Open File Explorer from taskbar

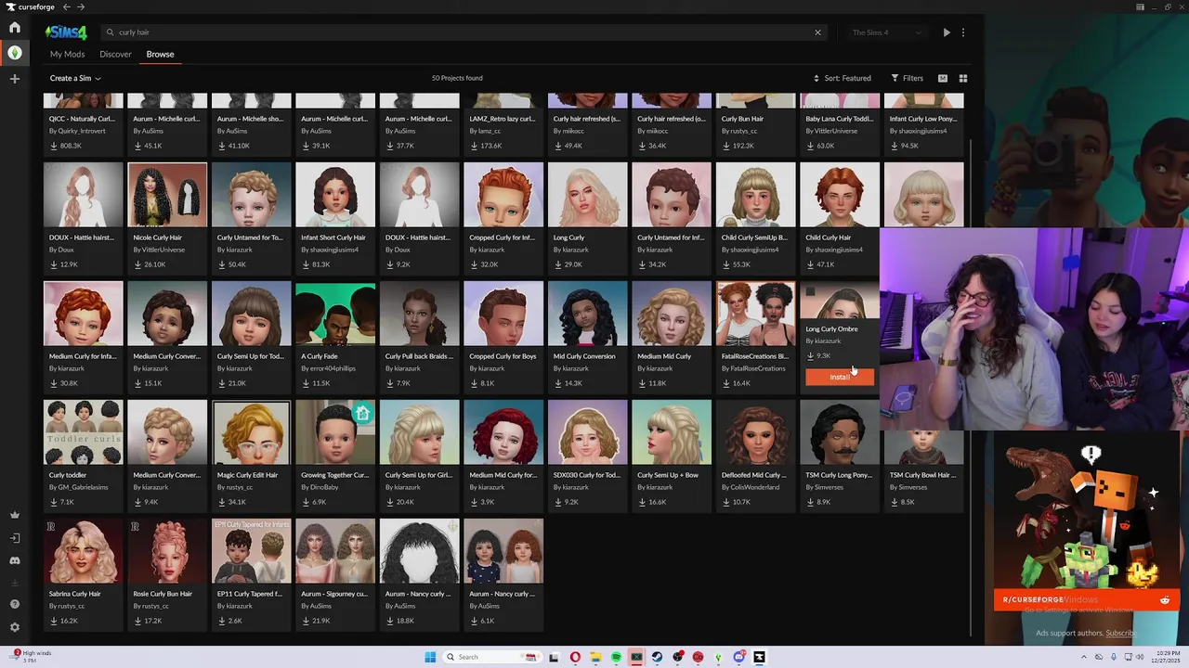tap(595, 657)
